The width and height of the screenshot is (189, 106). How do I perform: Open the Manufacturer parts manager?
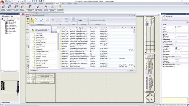coord(38,8)
